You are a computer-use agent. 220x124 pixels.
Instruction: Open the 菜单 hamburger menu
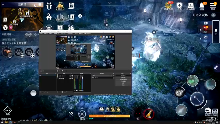pos(213,6)
